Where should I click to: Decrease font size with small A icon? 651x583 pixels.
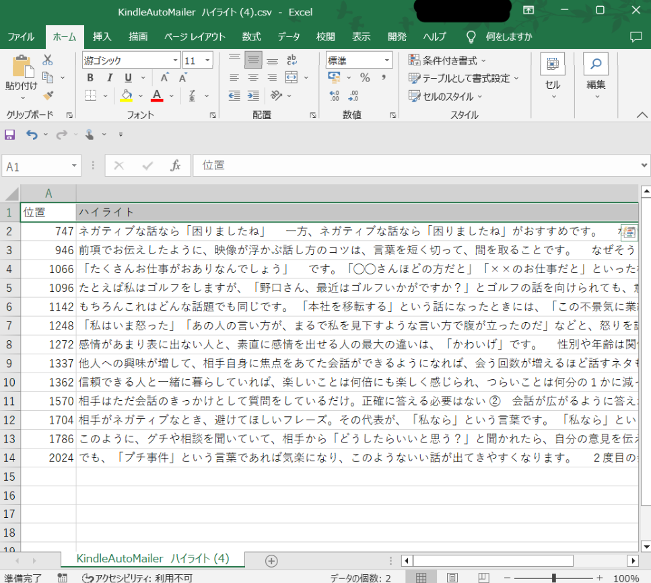(x=182, y=77)
